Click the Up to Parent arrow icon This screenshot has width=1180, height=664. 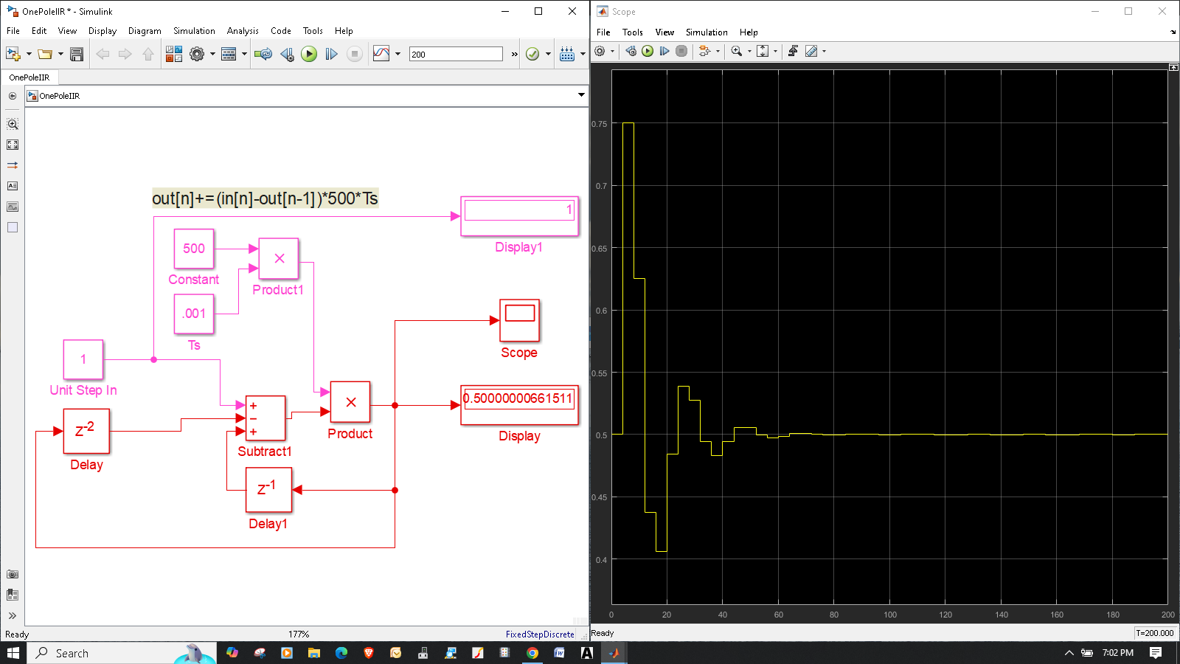148,54
